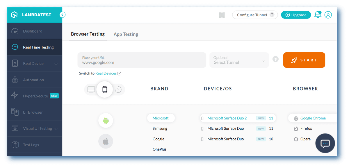The image size is (349, 168).
Task: Select the OnePlus brand
Action: click(x=160, y=149)
